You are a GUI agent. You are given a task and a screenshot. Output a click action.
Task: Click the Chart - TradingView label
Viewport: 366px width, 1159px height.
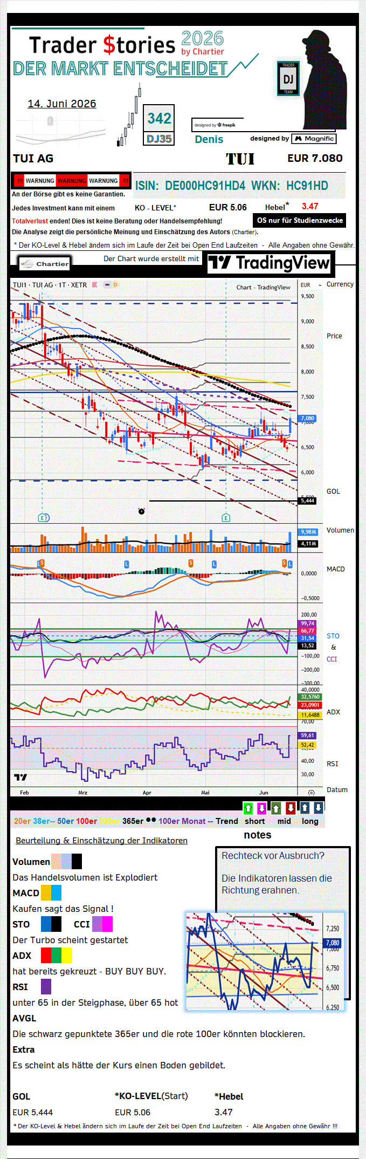263,288
